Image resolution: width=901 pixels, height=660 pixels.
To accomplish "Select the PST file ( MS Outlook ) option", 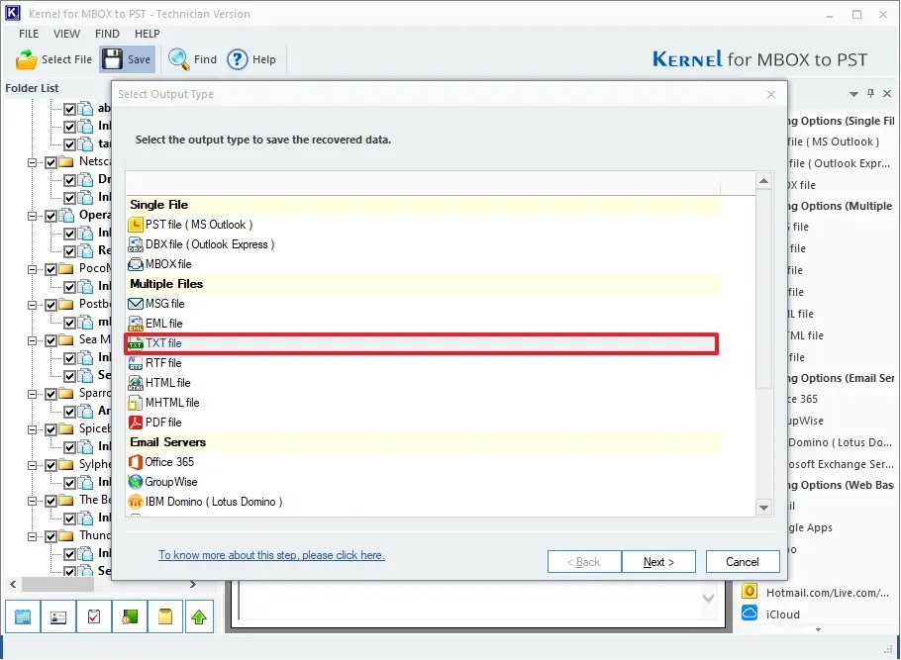I will click(x=199, y=225).
